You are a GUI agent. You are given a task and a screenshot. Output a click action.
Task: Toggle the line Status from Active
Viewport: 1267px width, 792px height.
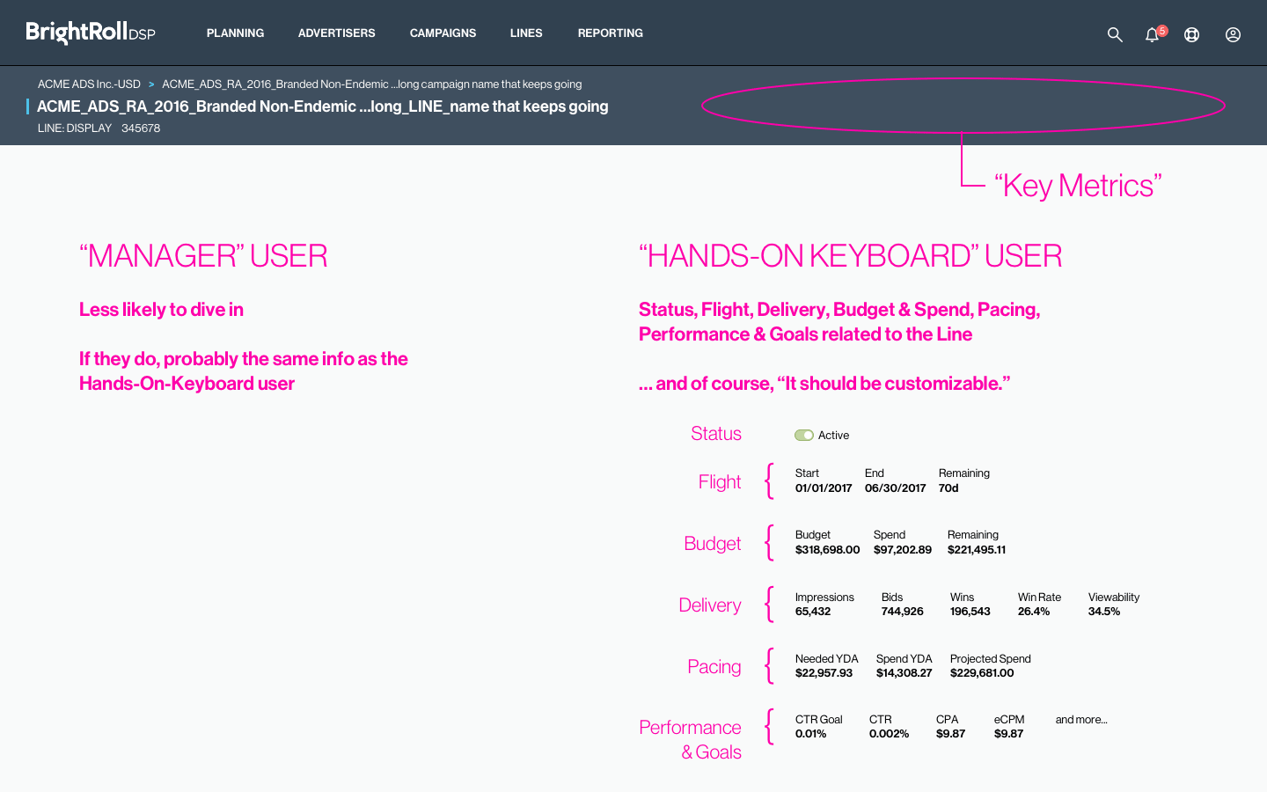[803, 435]
